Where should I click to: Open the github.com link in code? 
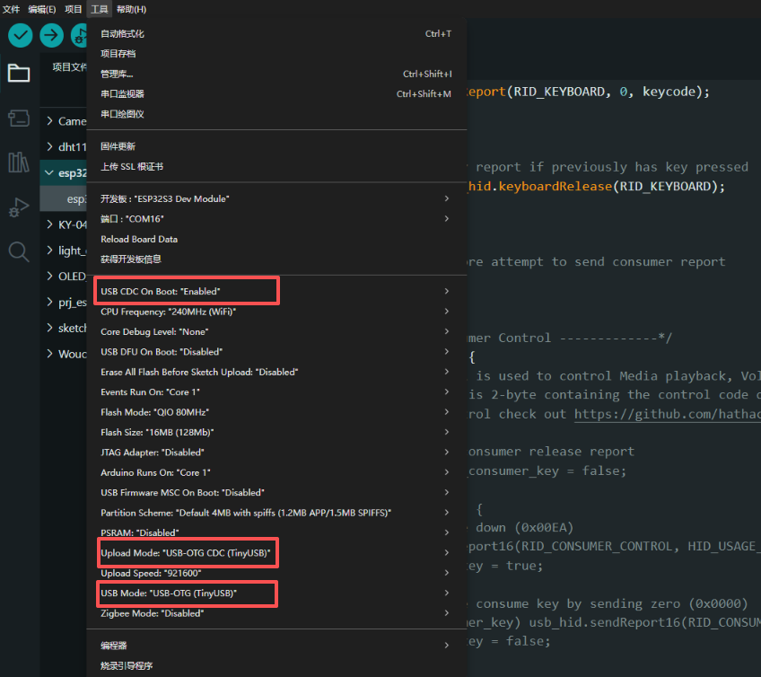(667, 414)
